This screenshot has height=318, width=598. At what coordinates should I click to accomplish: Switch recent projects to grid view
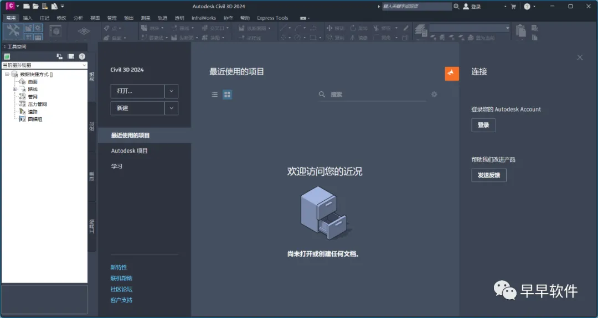pyautogui.click(x=228, y=95)
